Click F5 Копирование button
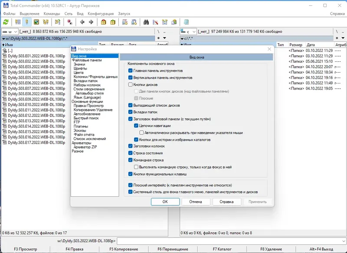 [124, 249]
